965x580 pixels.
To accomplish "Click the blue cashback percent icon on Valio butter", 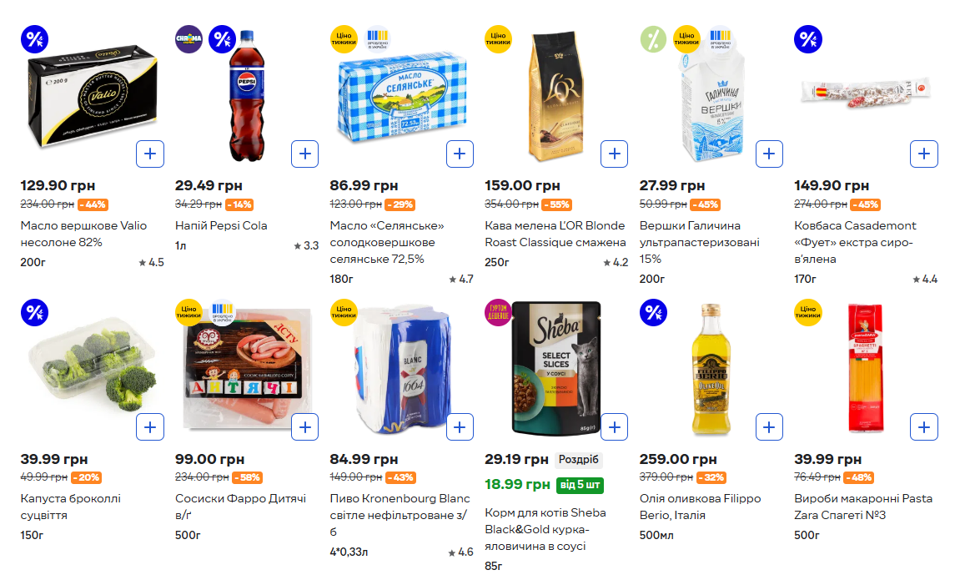I will point(34,38).
